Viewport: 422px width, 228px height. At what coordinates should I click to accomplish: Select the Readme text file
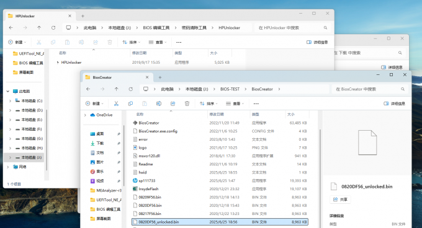click(146, 164)
